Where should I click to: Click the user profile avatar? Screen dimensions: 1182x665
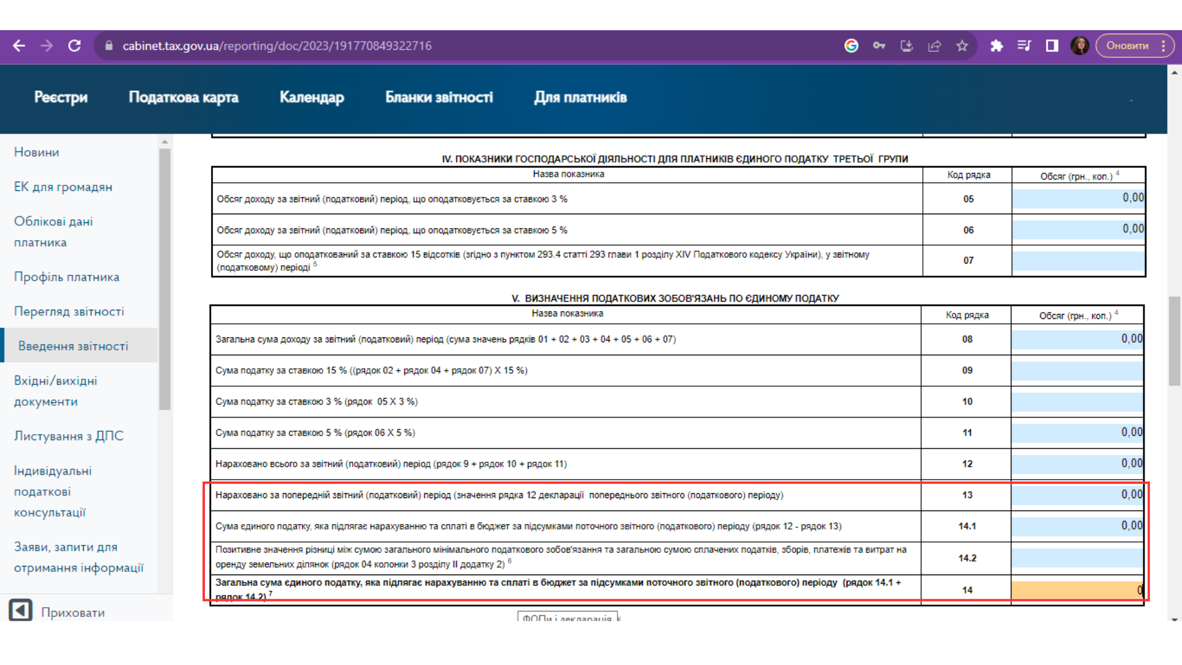tap(1080, 46)
